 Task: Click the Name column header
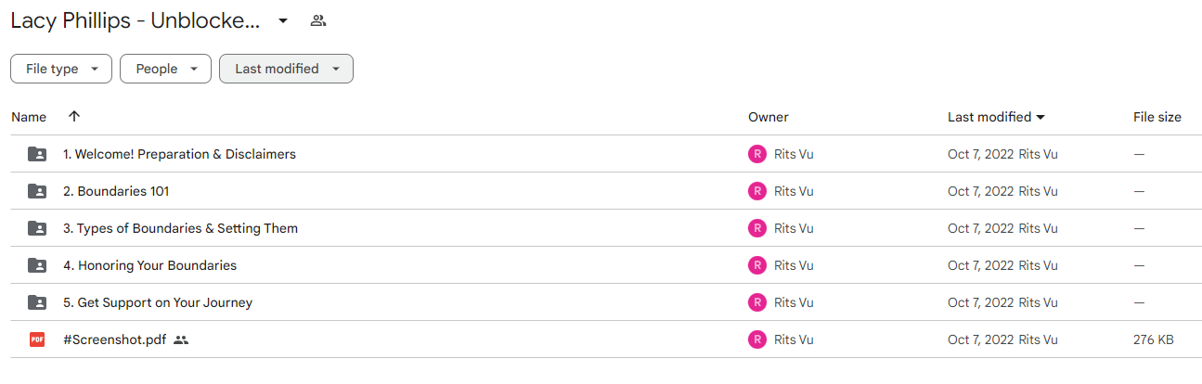[x=29, y=117]
